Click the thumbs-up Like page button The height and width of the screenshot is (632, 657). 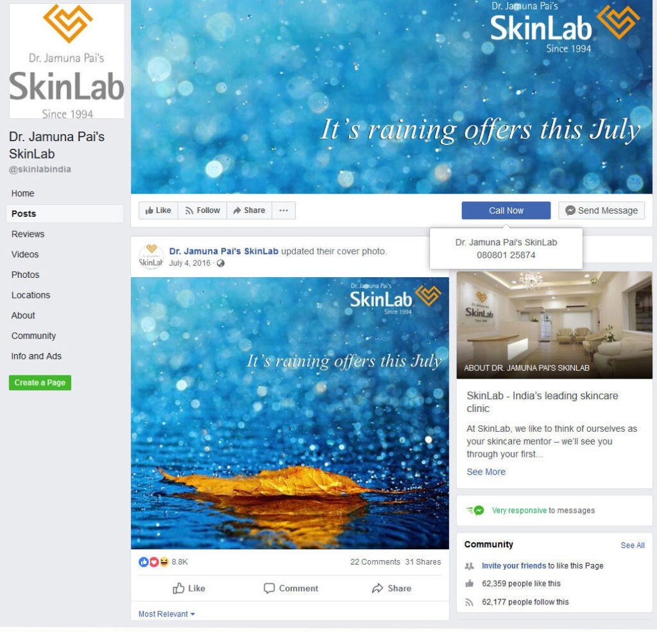[158, 210]
